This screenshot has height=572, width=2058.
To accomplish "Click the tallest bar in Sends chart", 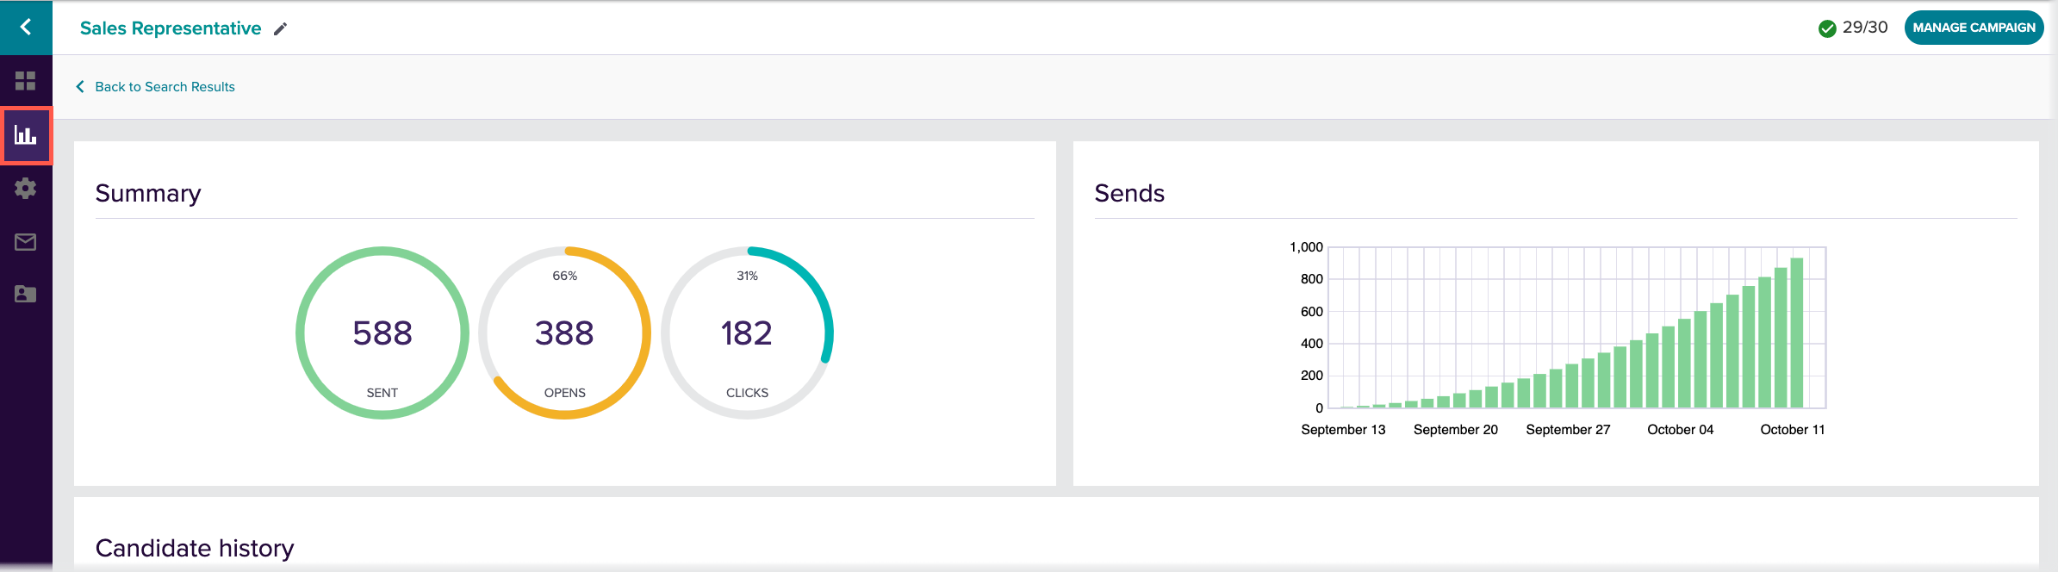I will point(1796,333).
